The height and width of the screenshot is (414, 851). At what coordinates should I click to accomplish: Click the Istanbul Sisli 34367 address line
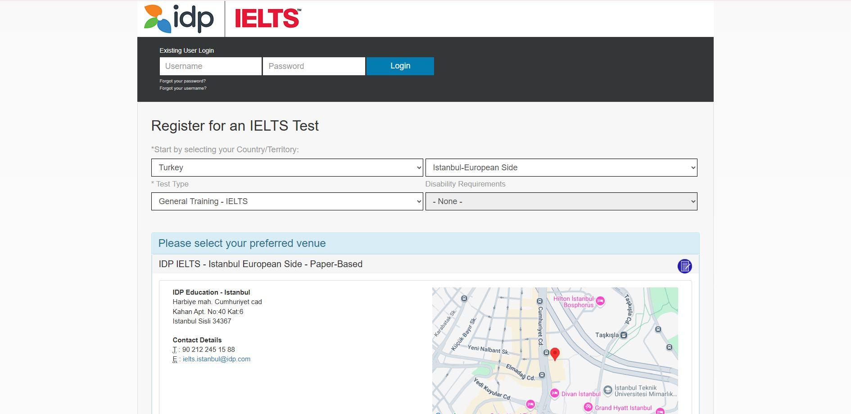202,321
